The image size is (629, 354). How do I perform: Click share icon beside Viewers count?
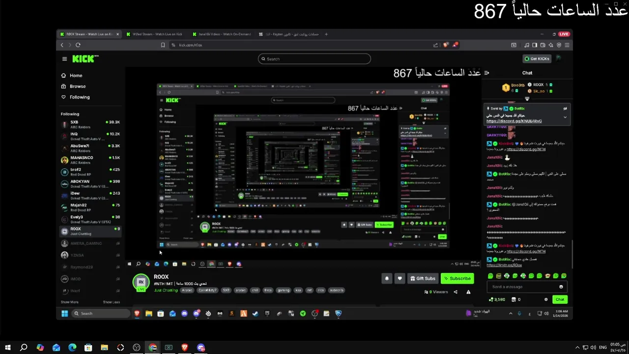456,292
